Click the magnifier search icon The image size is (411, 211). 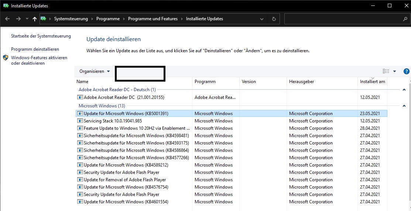pos(405,19)
